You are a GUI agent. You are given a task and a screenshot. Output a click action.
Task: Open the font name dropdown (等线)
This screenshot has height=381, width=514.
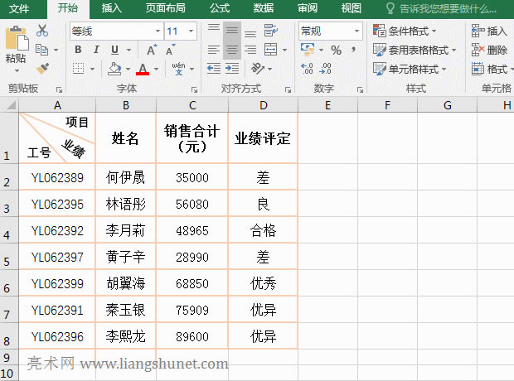115,31
